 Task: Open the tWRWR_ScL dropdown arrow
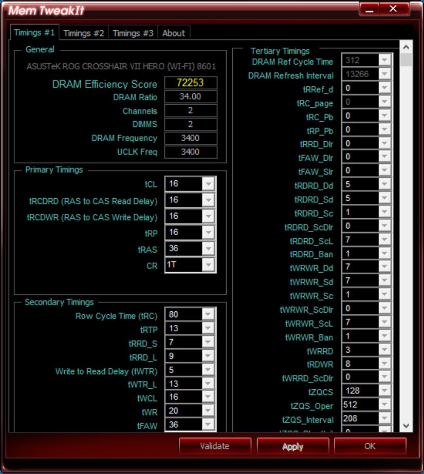[385, 322]
